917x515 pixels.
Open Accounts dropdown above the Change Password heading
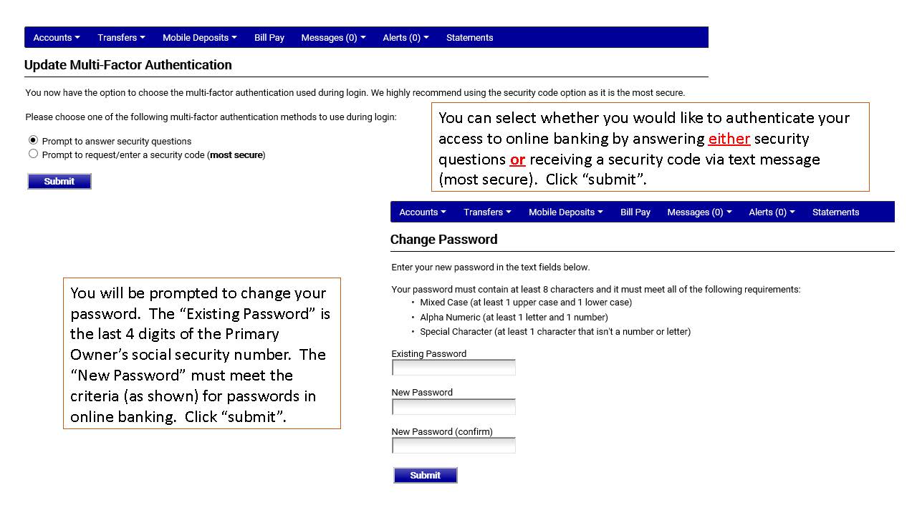[x=423, y=212]
